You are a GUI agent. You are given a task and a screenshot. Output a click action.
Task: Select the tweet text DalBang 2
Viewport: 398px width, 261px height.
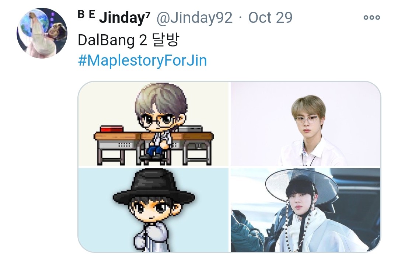click(112, 40)
